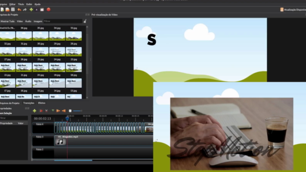
Task: Redo the action with the gray arrow
Action: pyautogui.click(x=25, y=10)
